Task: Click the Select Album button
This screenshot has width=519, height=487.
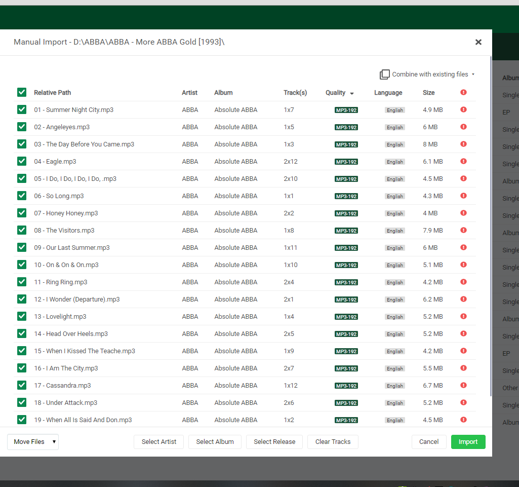Action: [x=215, y=442]
